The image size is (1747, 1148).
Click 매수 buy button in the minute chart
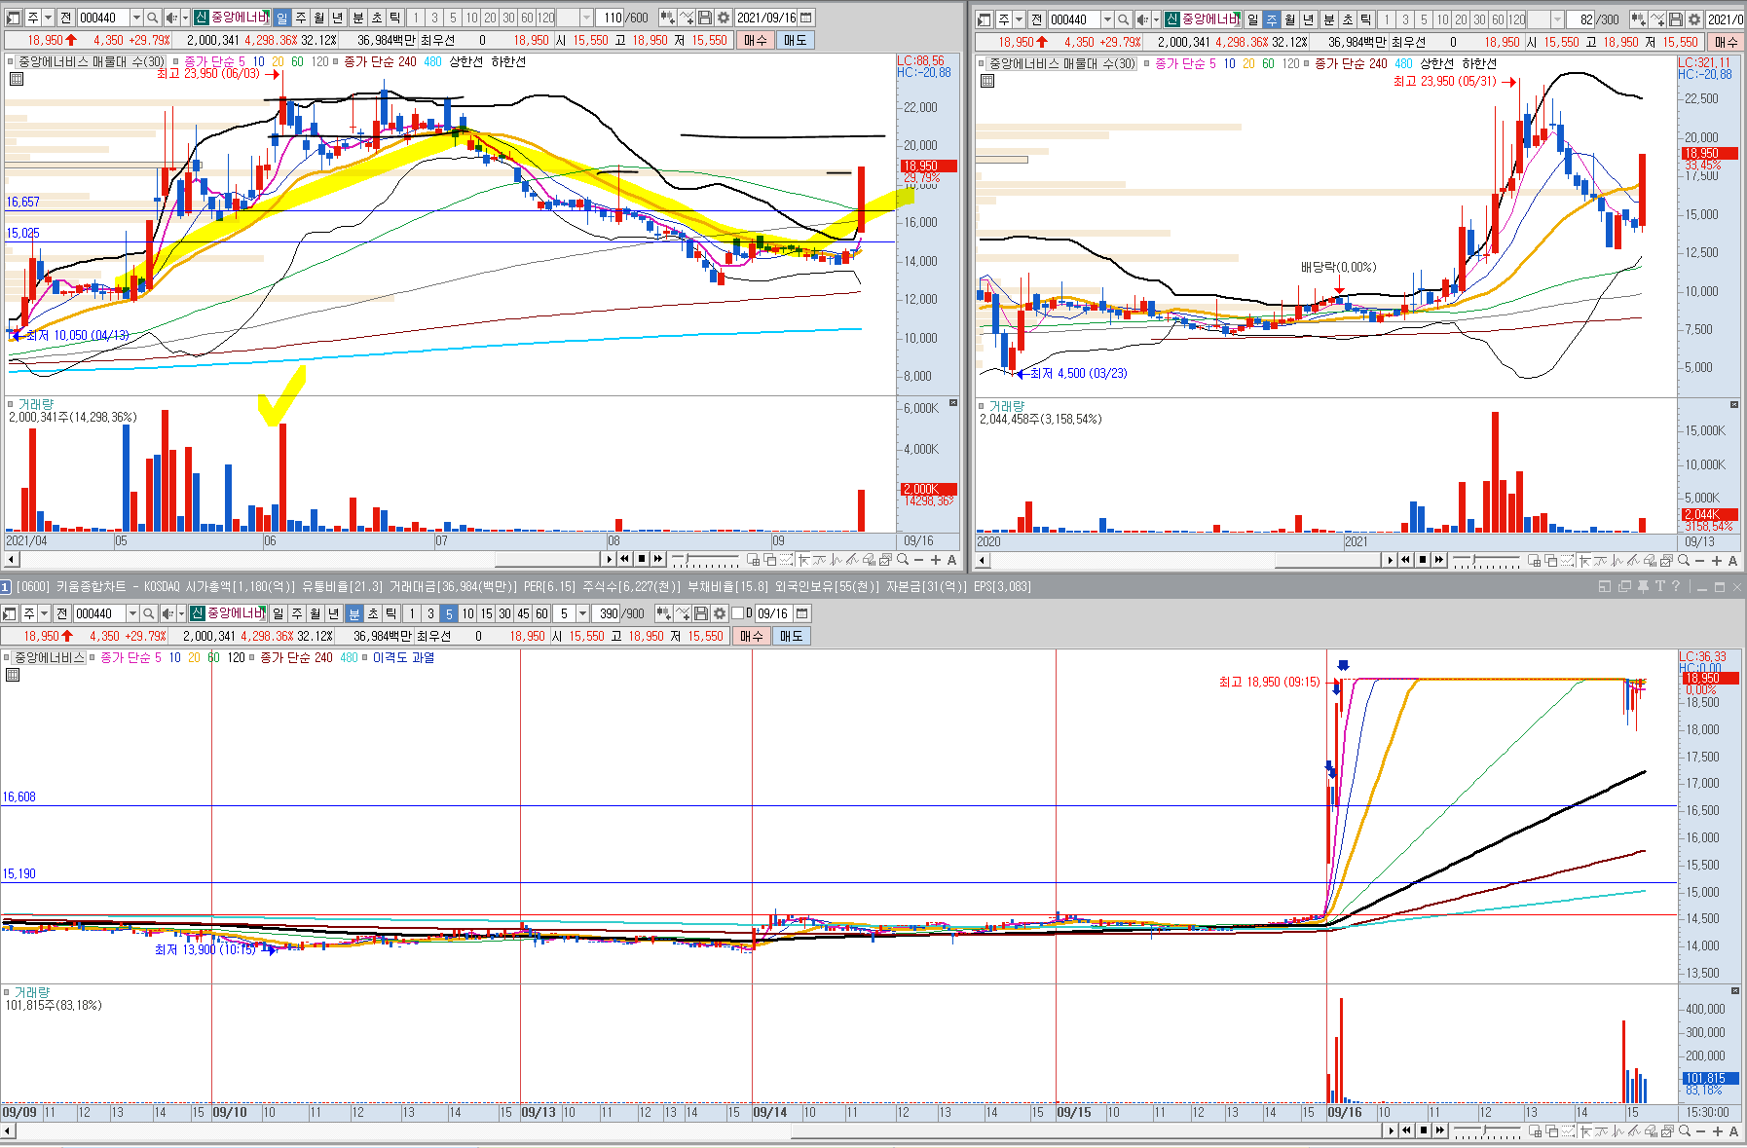[x=751, y=636]
